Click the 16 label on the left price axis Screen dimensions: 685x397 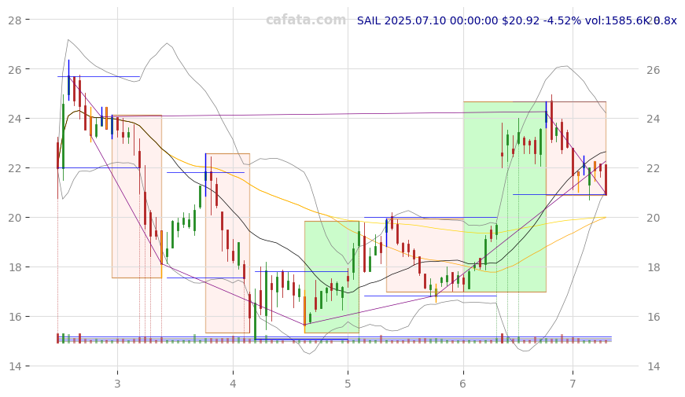[x=15, y=317]
